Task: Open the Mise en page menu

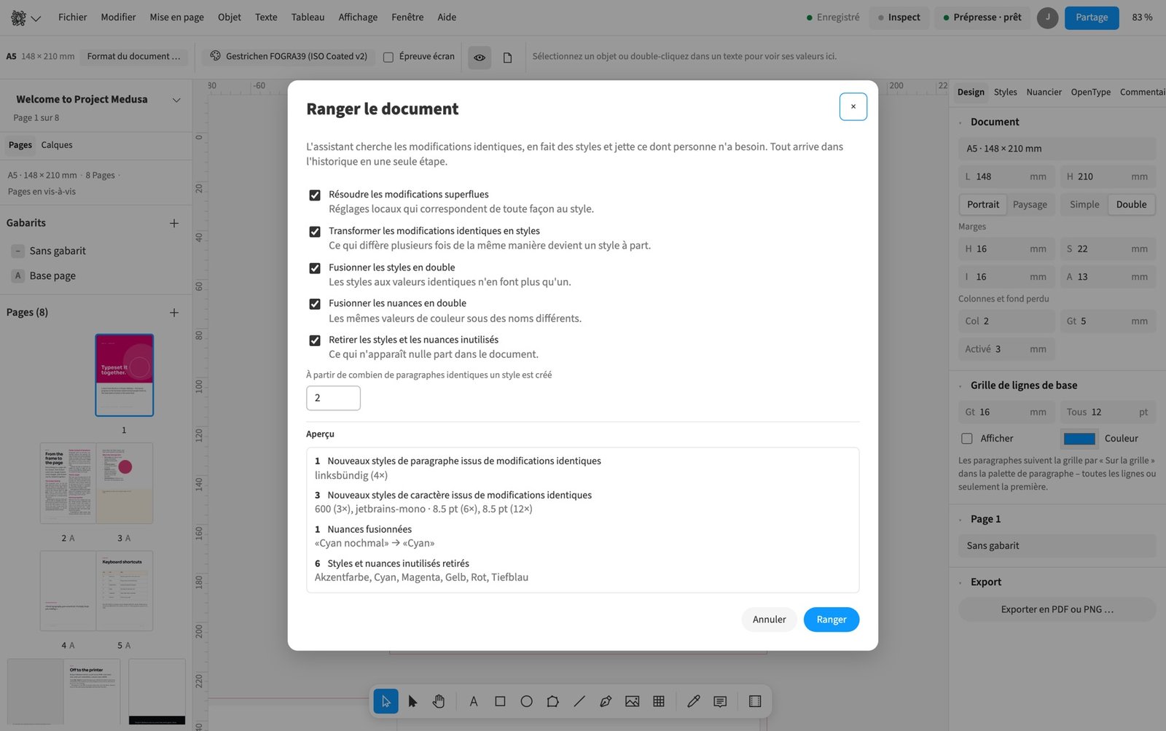Action: point(177,17)
